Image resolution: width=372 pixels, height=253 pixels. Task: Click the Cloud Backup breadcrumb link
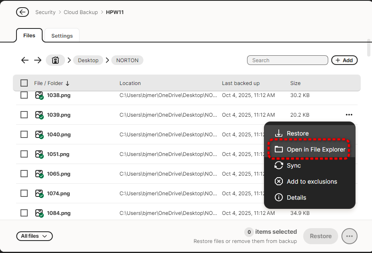81,12
